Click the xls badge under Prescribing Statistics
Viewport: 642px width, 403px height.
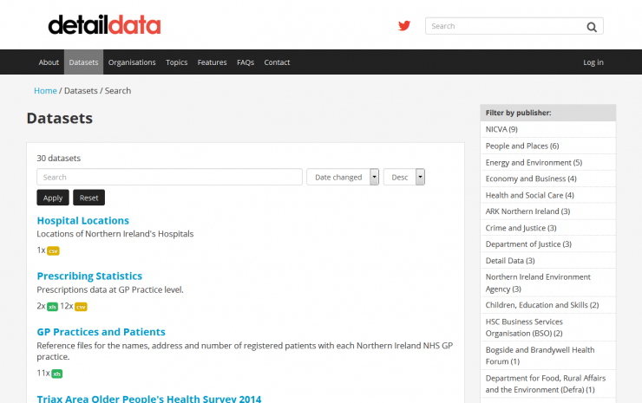[52, 307]
